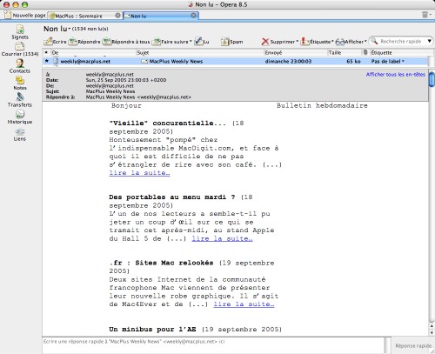Image resolution: width=435 pixels, height=354 pixels.
Task: Open lire la suite for Vieille concurentielle
Action: (x=139, y=173)
